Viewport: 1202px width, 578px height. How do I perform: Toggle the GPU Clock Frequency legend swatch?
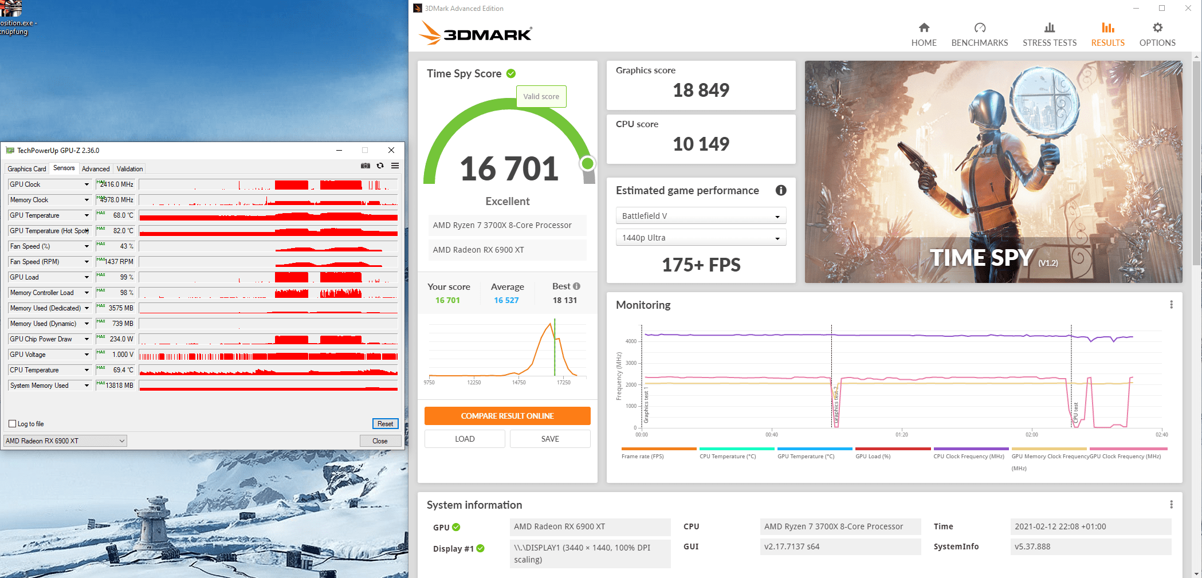1128,449
